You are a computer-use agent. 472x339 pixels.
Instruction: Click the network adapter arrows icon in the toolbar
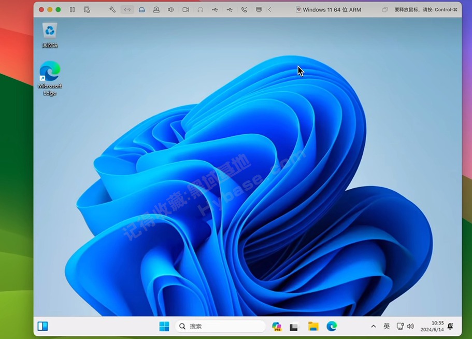127,10
